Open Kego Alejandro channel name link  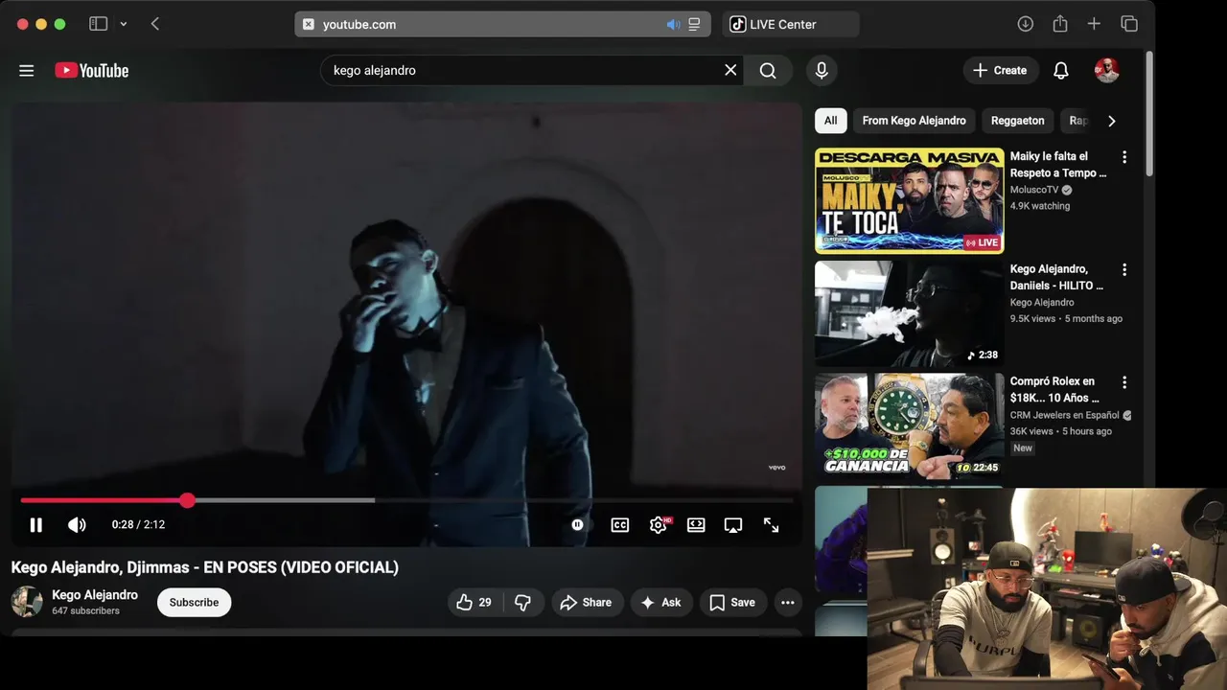95,595
